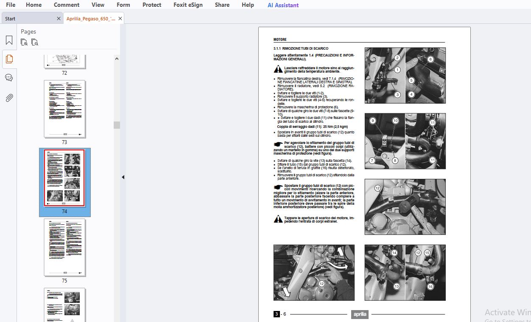Select the thumbnail below page 75
531x322 pixels.
pos(65,305)
